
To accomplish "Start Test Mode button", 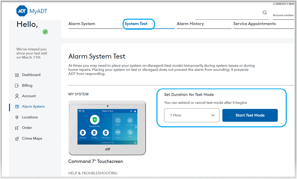I will tap(250, 115).
